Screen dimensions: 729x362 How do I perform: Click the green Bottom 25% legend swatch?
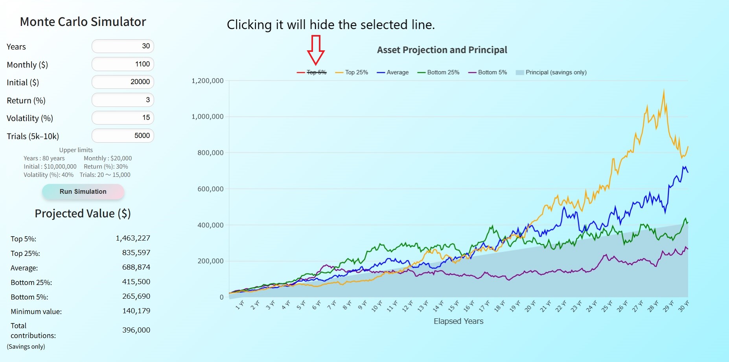tap(422, 72)
